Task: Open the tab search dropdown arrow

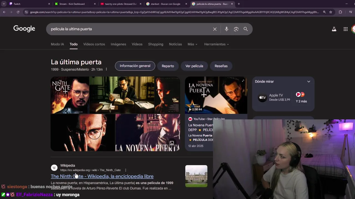Action: [4, 4]
